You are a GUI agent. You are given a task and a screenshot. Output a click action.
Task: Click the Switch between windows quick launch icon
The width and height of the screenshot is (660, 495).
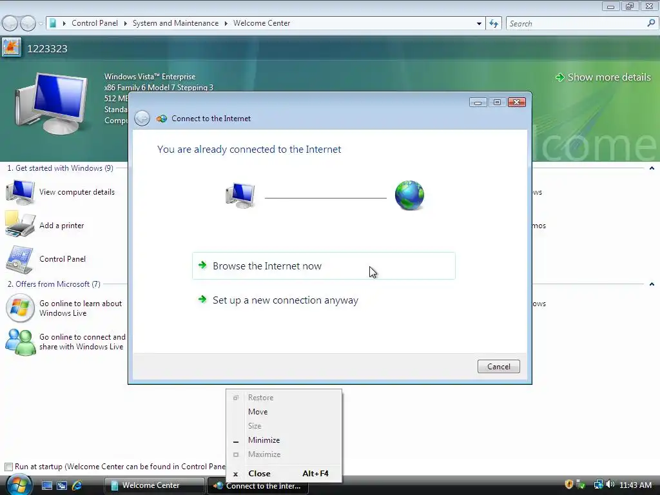pos(62,485)
